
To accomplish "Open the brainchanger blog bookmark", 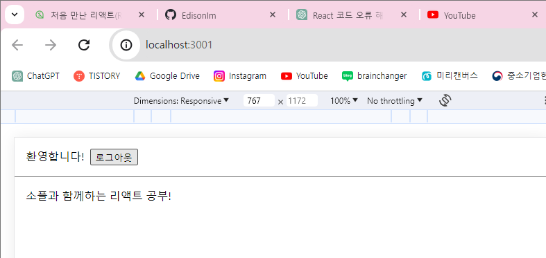I will point(375,75).
